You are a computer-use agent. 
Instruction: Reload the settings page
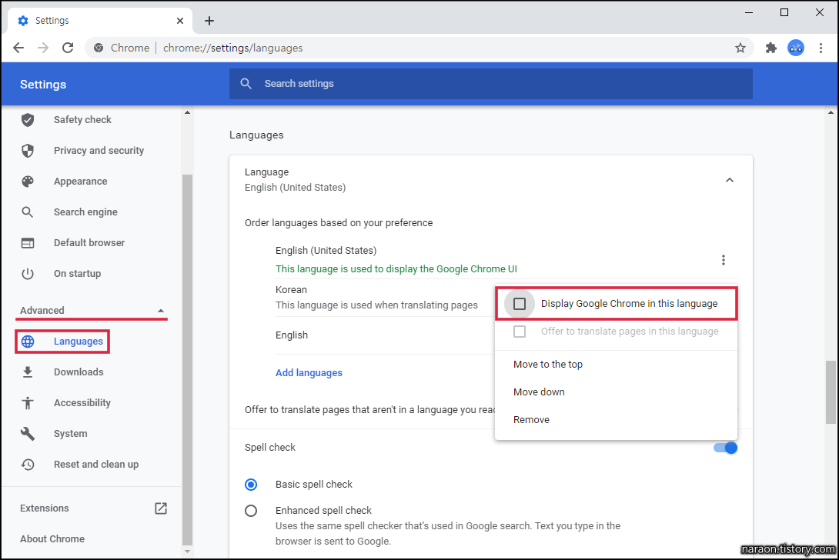point(68,48)
